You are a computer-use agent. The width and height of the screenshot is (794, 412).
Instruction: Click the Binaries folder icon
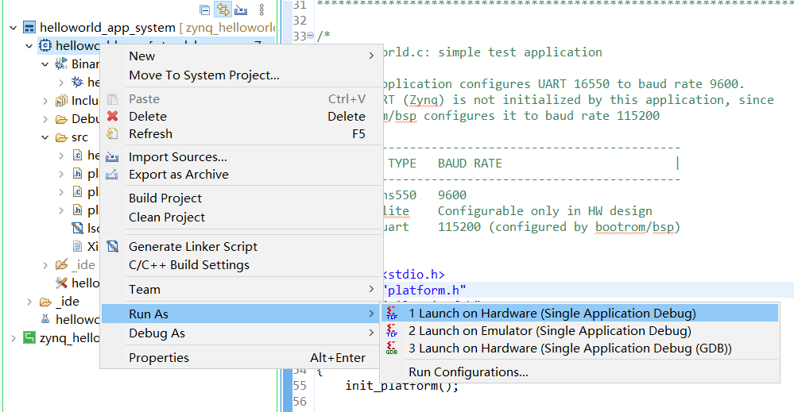coord(61,64)
